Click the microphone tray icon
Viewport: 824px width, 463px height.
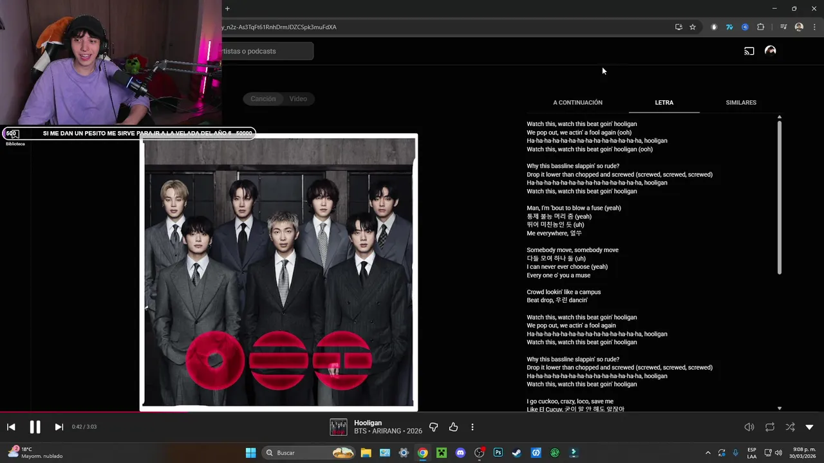736,453
